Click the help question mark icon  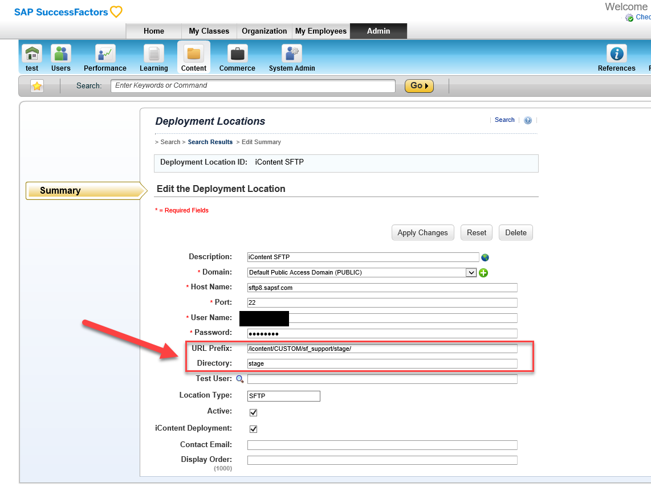coord(528,120)
